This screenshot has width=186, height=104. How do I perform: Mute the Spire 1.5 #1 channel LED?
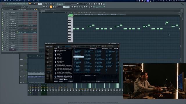3,32
